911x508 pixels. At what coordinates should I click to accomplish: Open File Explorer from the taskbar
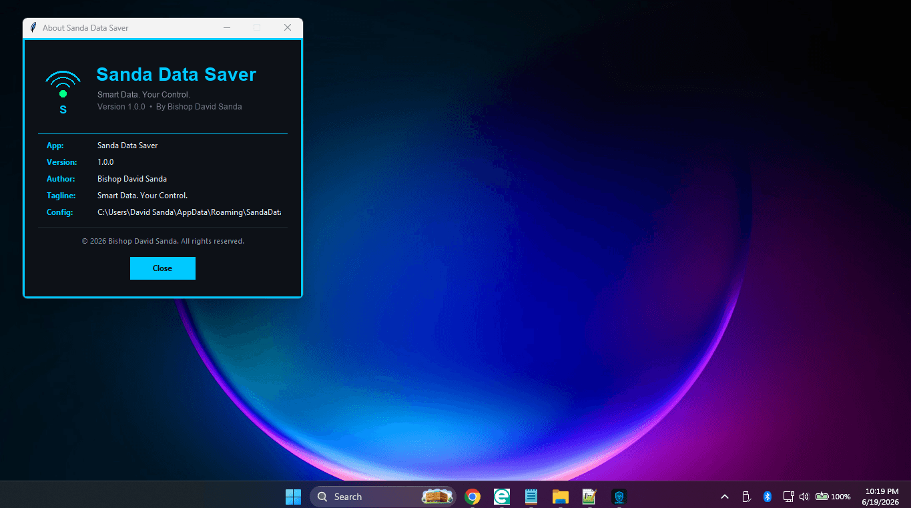(x=560, y=497)
